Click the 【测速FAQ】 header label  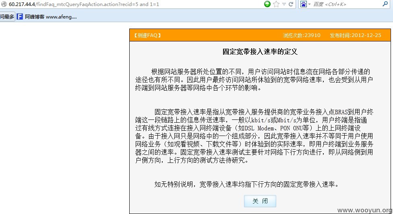147,35
